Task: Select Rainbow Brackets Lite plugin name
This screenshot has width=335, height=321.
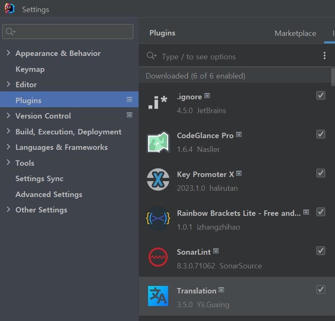Action: coord(239,213)
